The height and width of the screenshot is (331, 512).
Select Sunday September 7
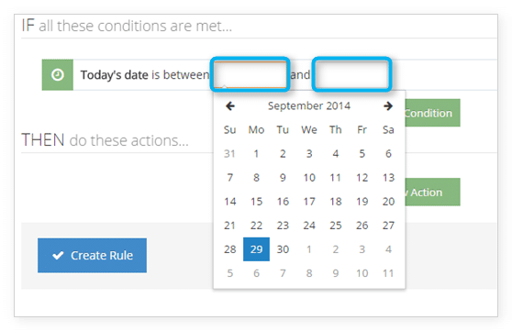[x=230, y=178]
